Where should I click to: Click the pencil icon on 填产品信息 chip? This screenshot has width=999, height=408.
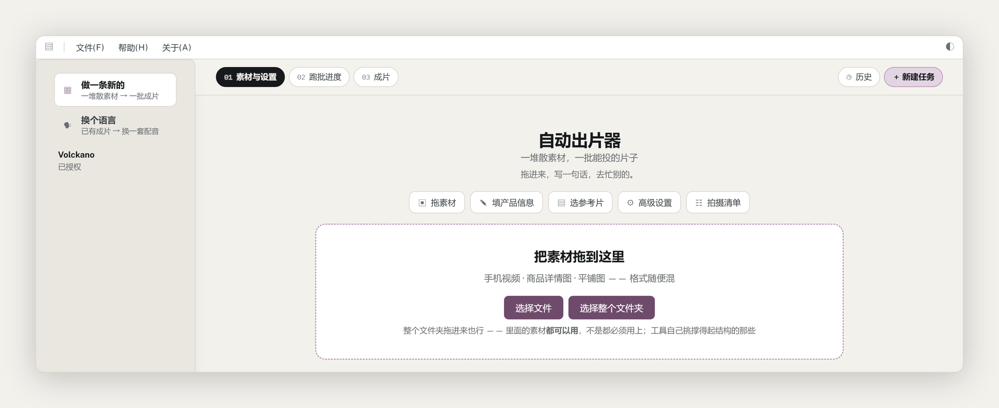coord(483,203)
